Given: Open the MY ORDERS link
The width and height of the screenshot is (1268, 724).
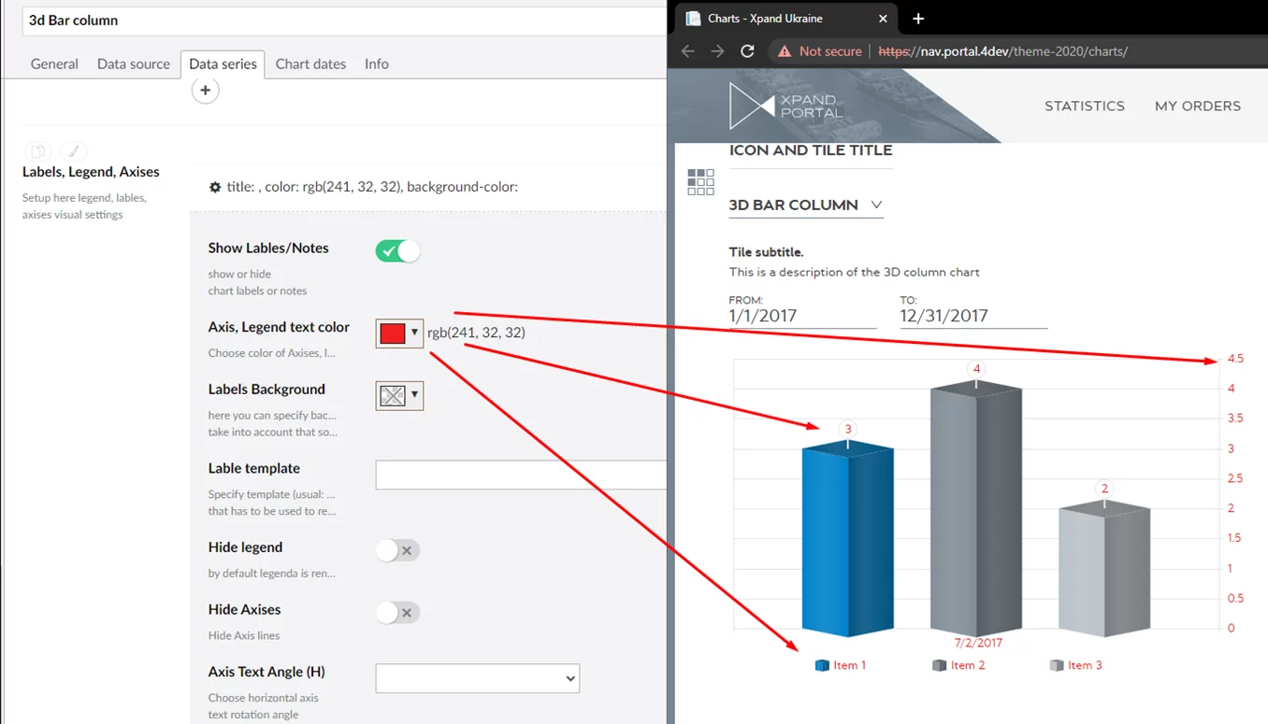Looking at the screenshot, I should pos(1197,106).
